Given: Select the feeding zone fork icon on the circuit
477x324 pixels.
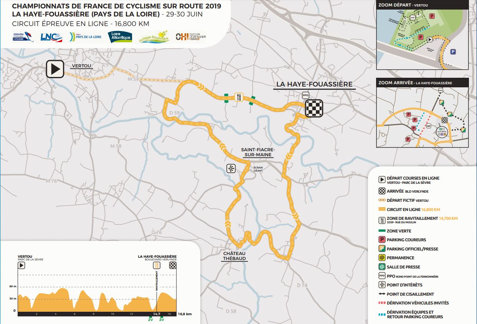Looking at the screenshot, I should [239, 97].
